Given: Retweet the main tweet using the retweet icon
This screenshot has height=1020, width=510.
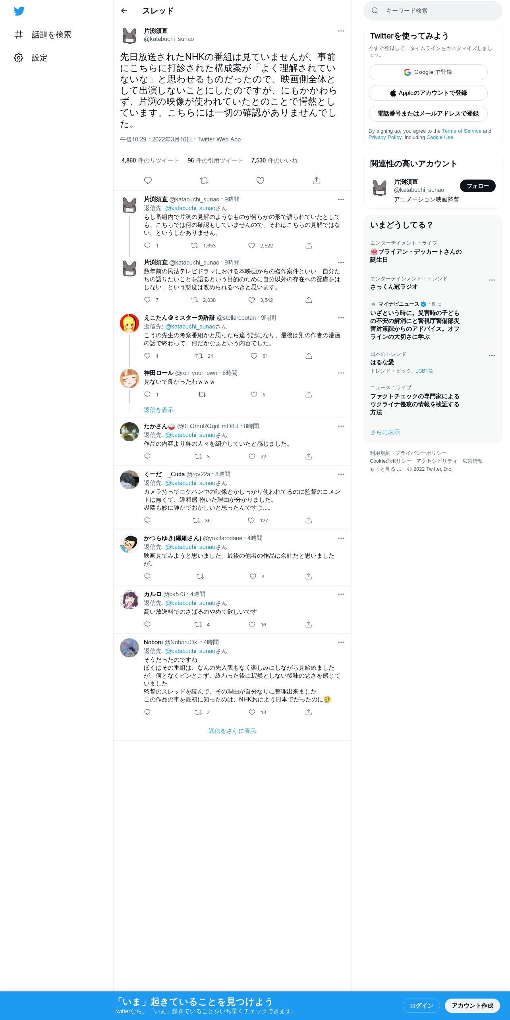Looking at the screenshot, I should (x=204, y=181).
